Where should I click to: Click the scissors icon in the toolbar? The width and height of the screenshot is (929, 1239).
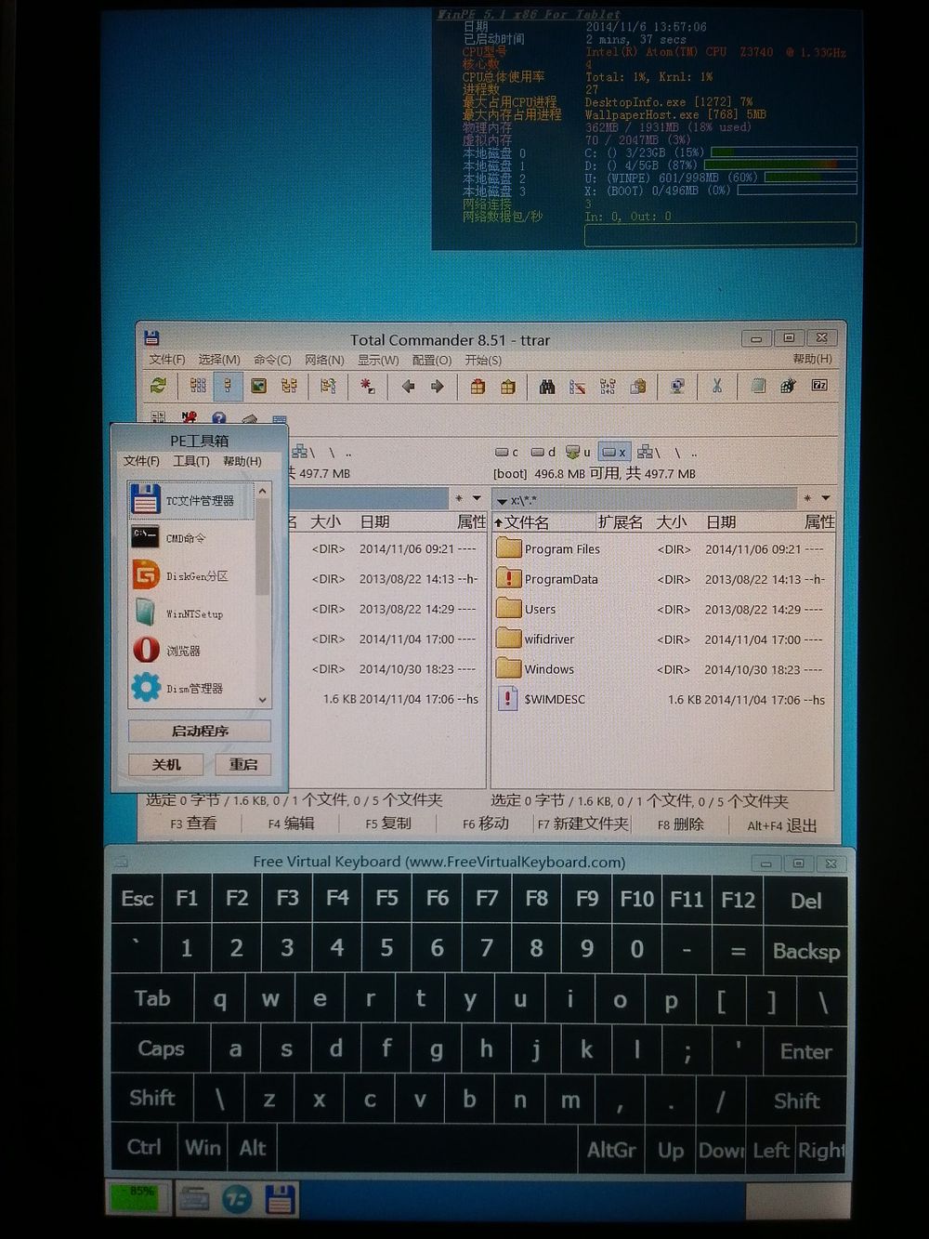(x=717, y=385)
